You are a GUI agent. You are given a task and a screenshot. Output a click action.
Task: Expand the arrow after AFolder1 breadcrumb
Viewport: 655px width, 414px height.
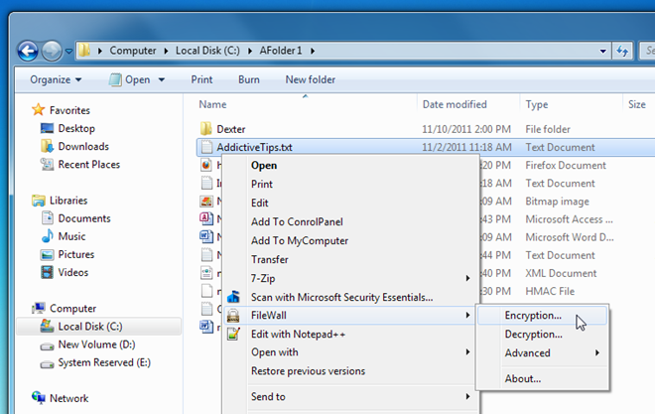tap(313, 51)
